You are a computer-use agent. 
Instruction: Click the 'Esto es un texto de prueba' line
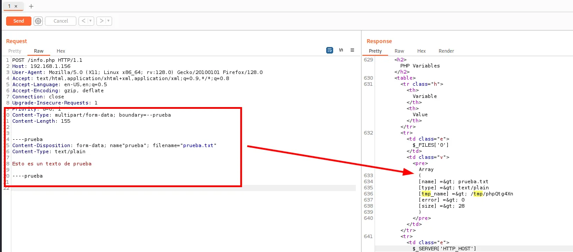52,164
